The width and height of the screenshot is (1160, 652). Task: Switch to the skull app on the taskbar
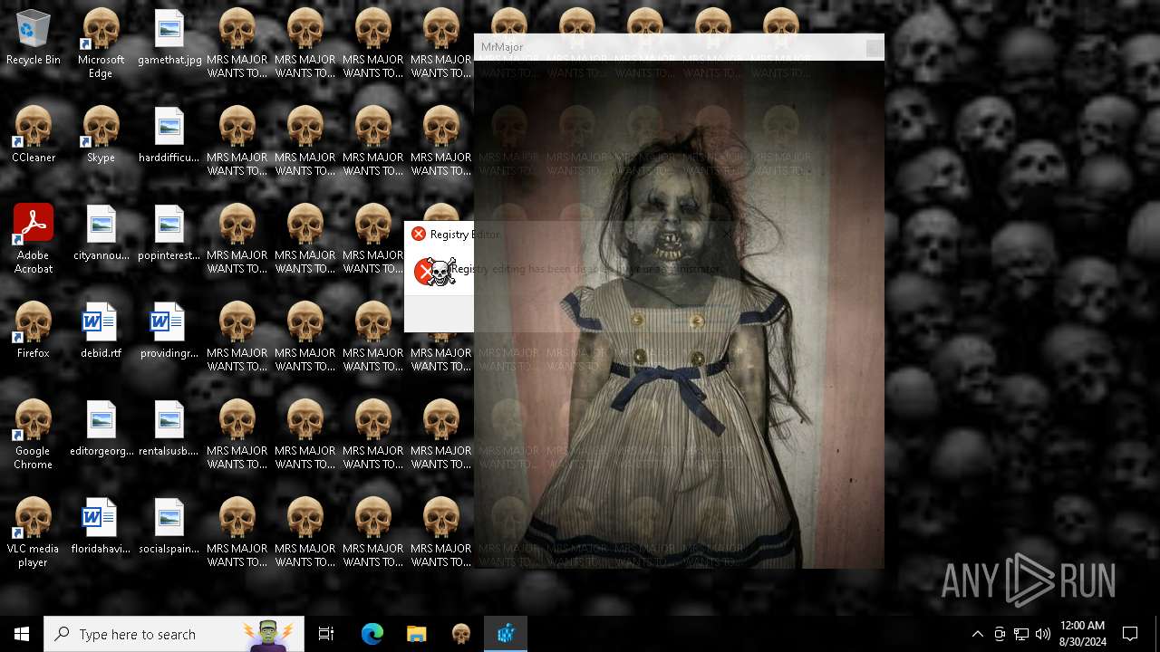pos(461,634)
